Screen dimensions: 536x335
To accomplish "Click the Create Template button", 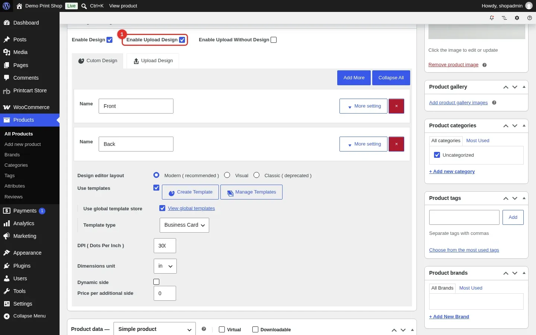I will pyautogui.click(x=190, y=192).
